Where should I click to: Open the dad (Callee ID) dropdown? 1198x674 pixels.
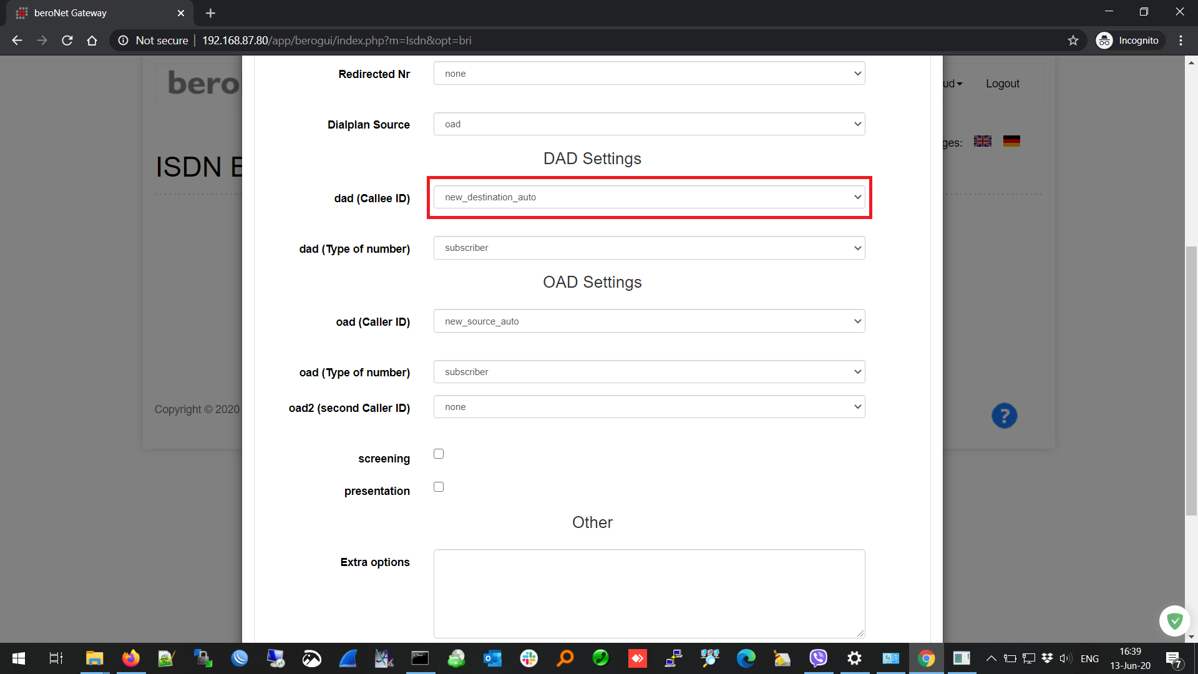649,197
